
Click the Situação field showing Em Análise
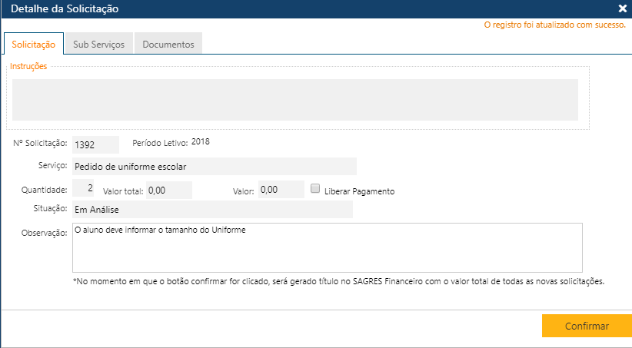(x=211, y=209)
